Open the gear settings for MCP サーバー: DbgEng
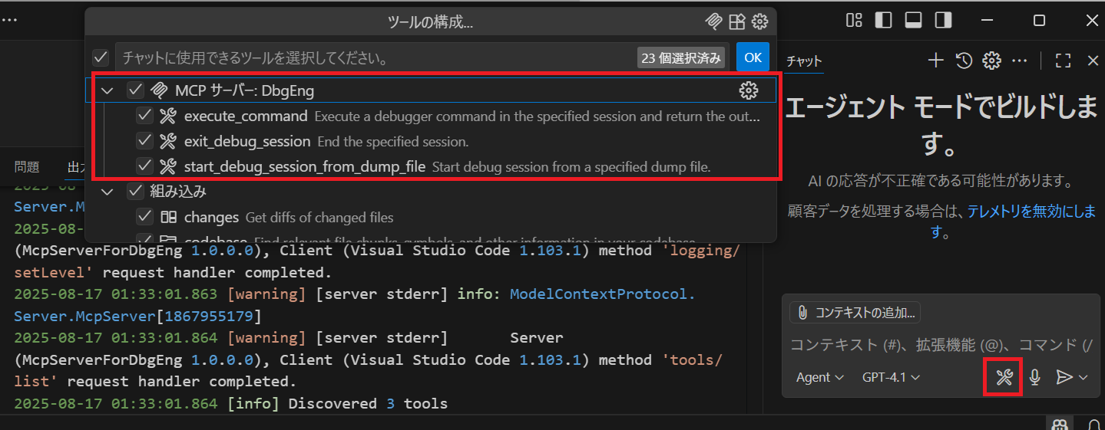The height and width of the screenshot is (430, 1105). [x=748, y=90]
